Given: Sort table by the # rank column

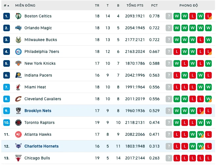Looking at the screenshot, I should pyautogui.click(x=7, y=6).
